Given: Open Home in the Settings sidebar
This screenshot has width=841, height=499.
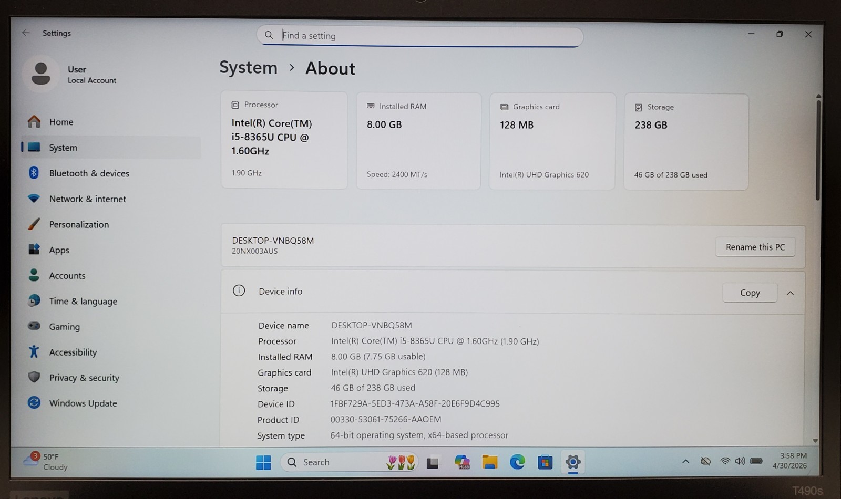Looking at the screenshot, I should point(110,122).
